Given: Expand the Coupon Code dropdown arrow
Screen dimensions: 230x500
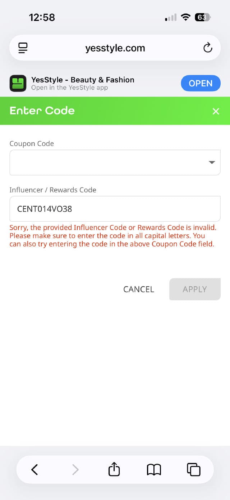Looking at the screenshot, I should point(212,163).
